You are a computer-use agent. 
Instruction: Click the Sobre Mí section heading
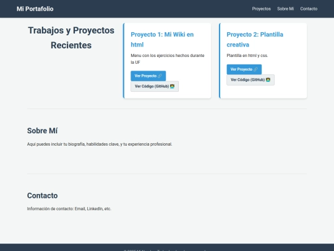pos(43,131)
